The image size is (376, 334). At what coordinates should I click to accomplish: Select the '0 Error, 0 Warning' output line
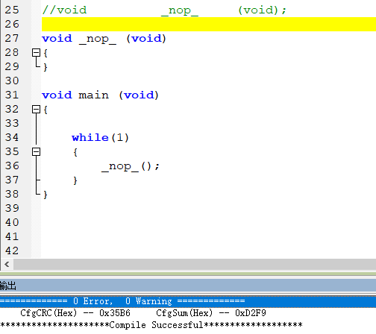pos(188,301)
